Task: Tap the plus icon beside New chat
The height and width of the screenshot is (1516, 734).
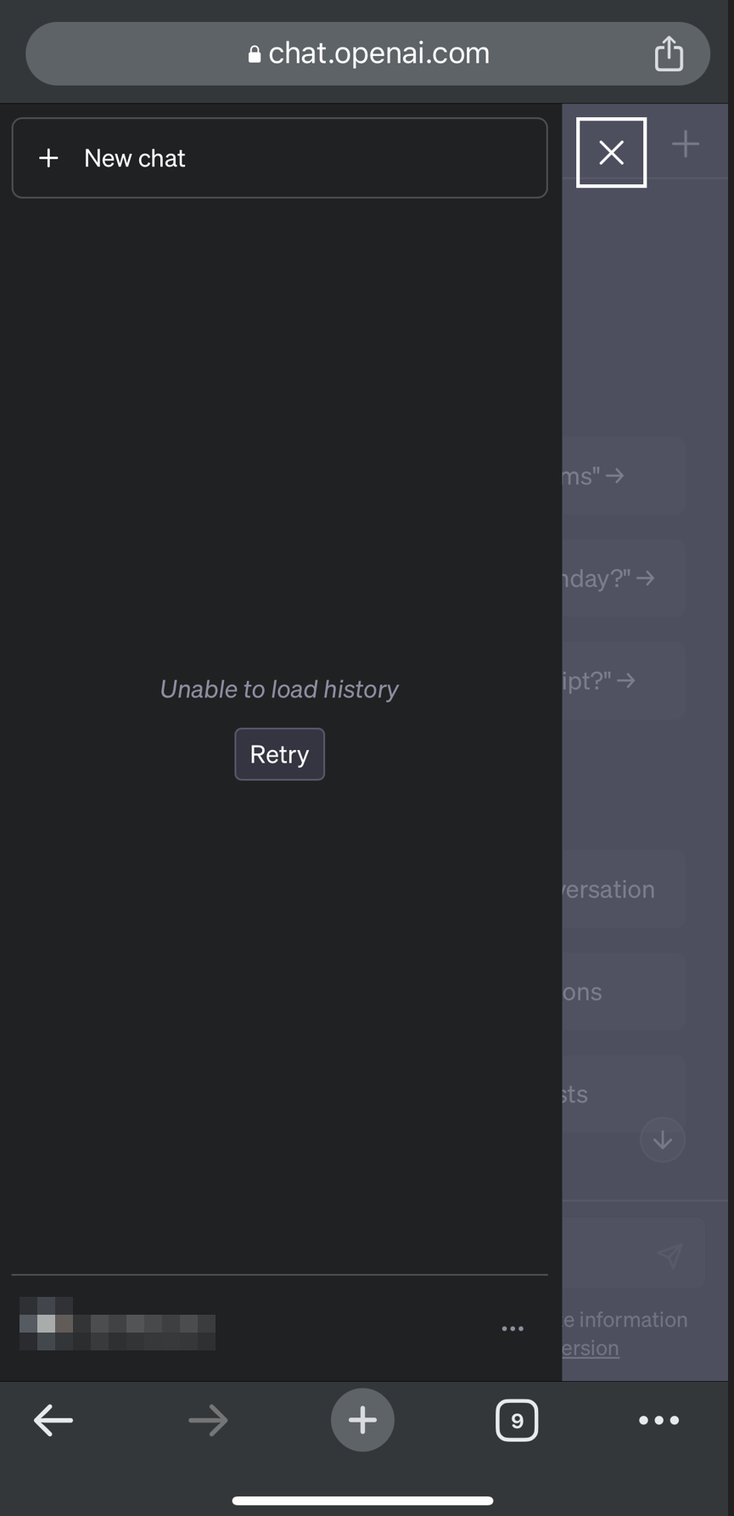Action: coord(49,158)
